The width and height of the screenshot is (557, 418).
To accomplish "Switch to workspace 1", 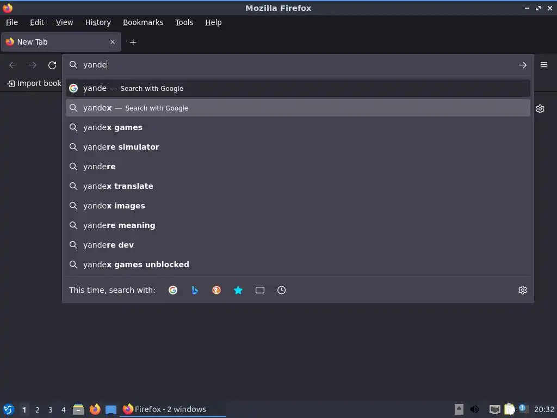I will 24,410.
